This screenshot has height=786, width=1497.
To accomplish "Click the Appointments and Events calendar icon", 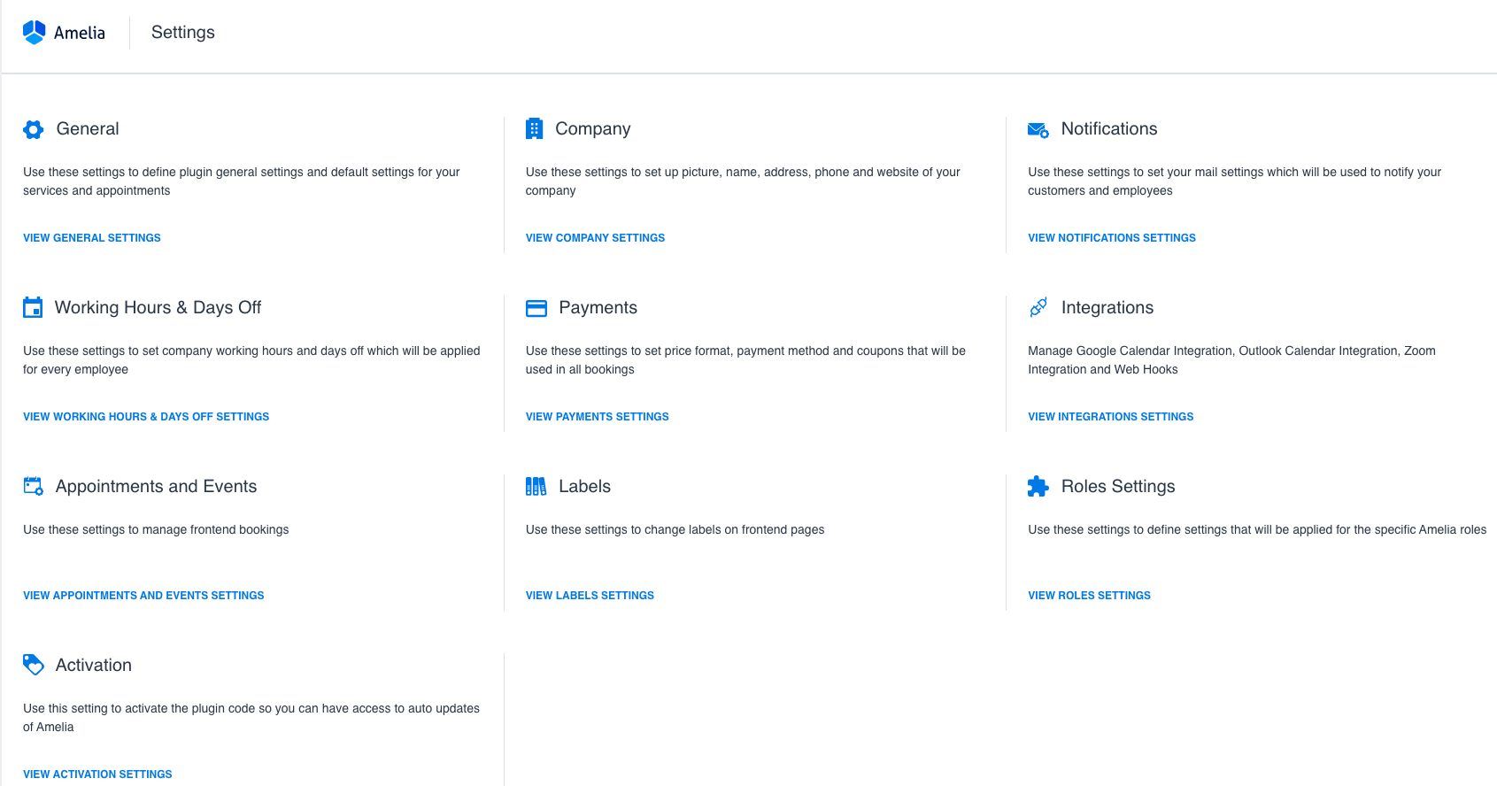I will (x=34, y=486).
